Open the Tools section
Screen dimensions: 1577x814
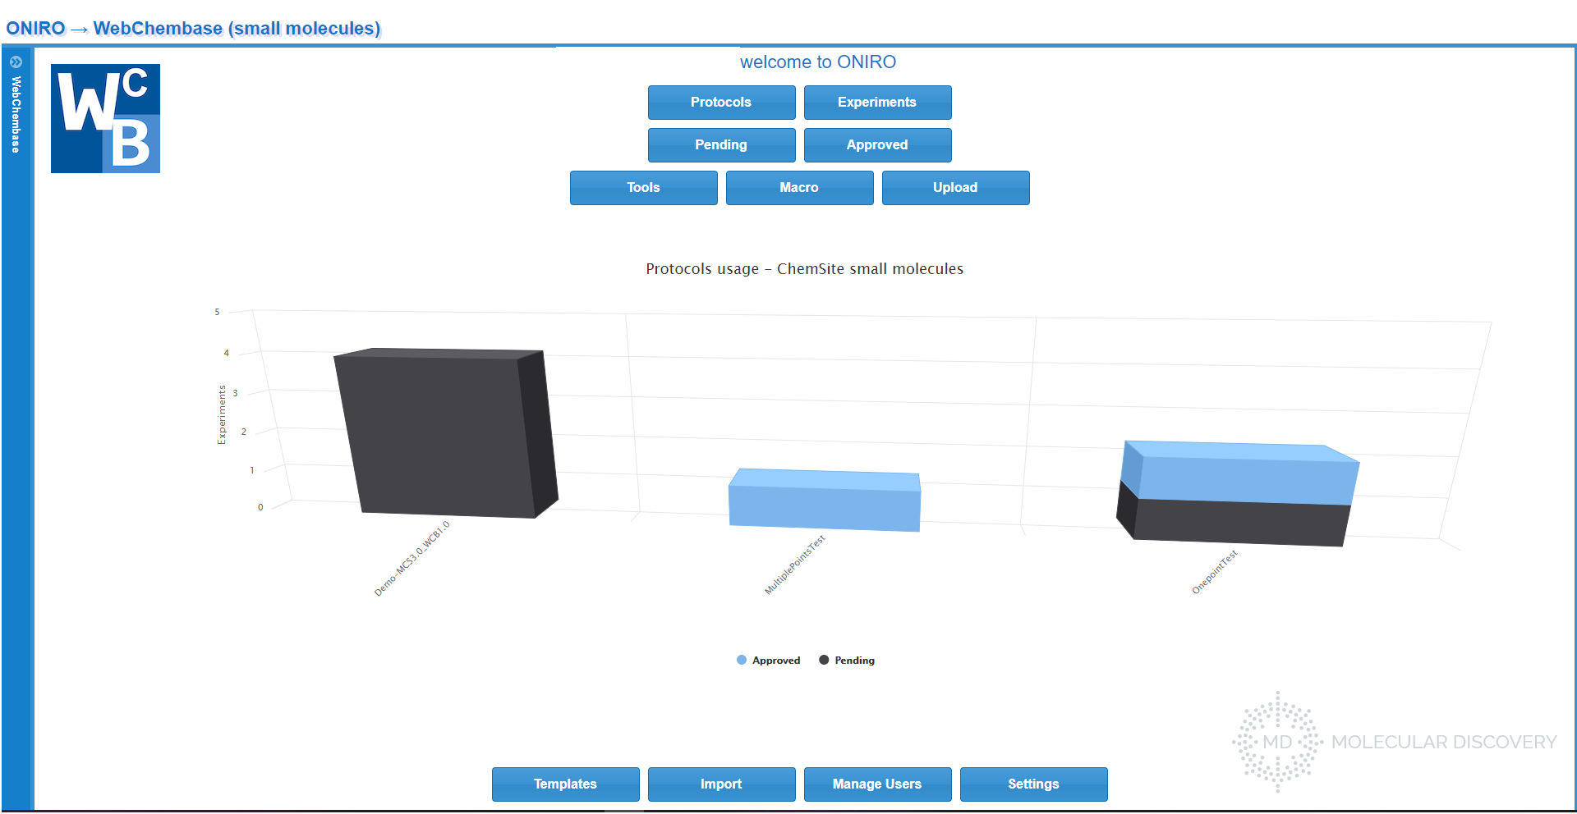coord(643,188)
